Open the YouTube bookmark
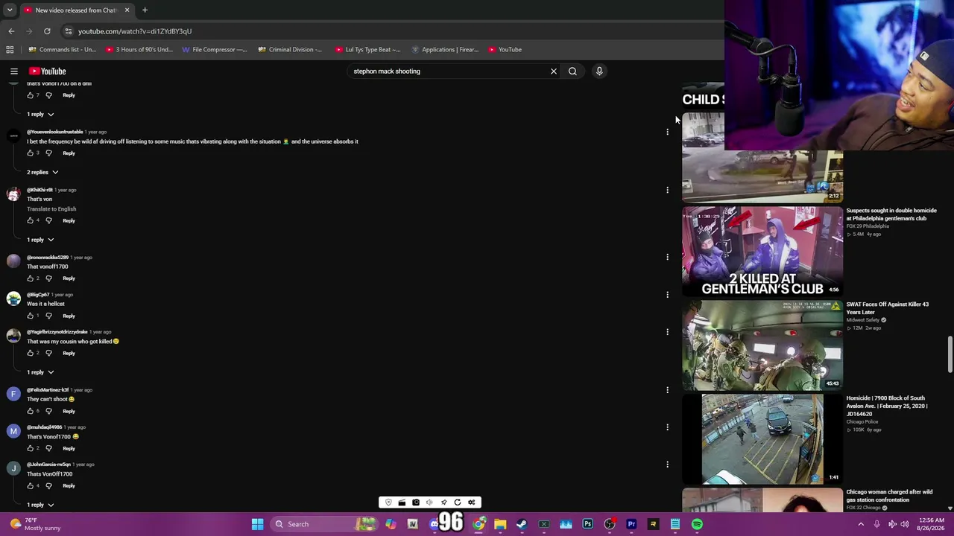This screenshot has width=954, height=536. (x=505, y=50)
